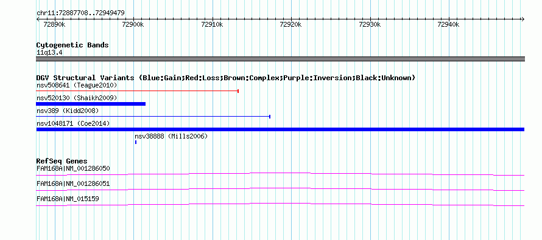Image resolution: width=542 pixels, height=240 pixels.
Task: Open the FAM168A|NM_015159 transcript label
Action: tap(68, 199)
